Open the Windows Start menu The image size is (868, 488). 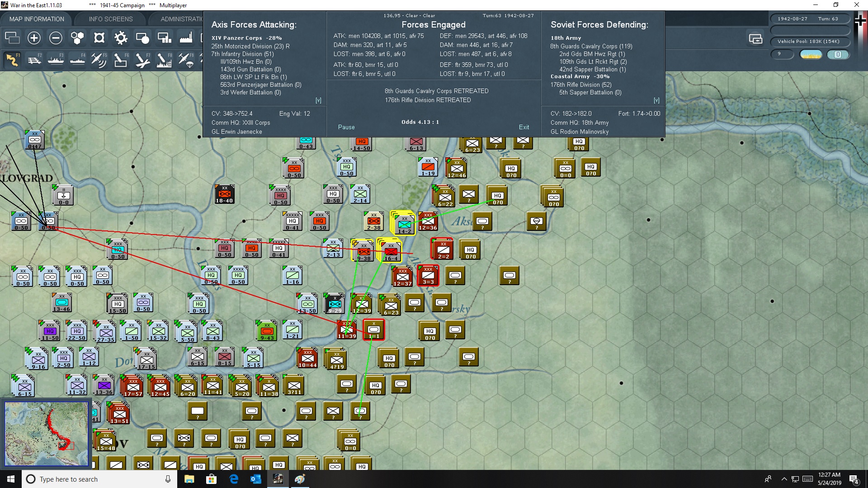(11, 479)
